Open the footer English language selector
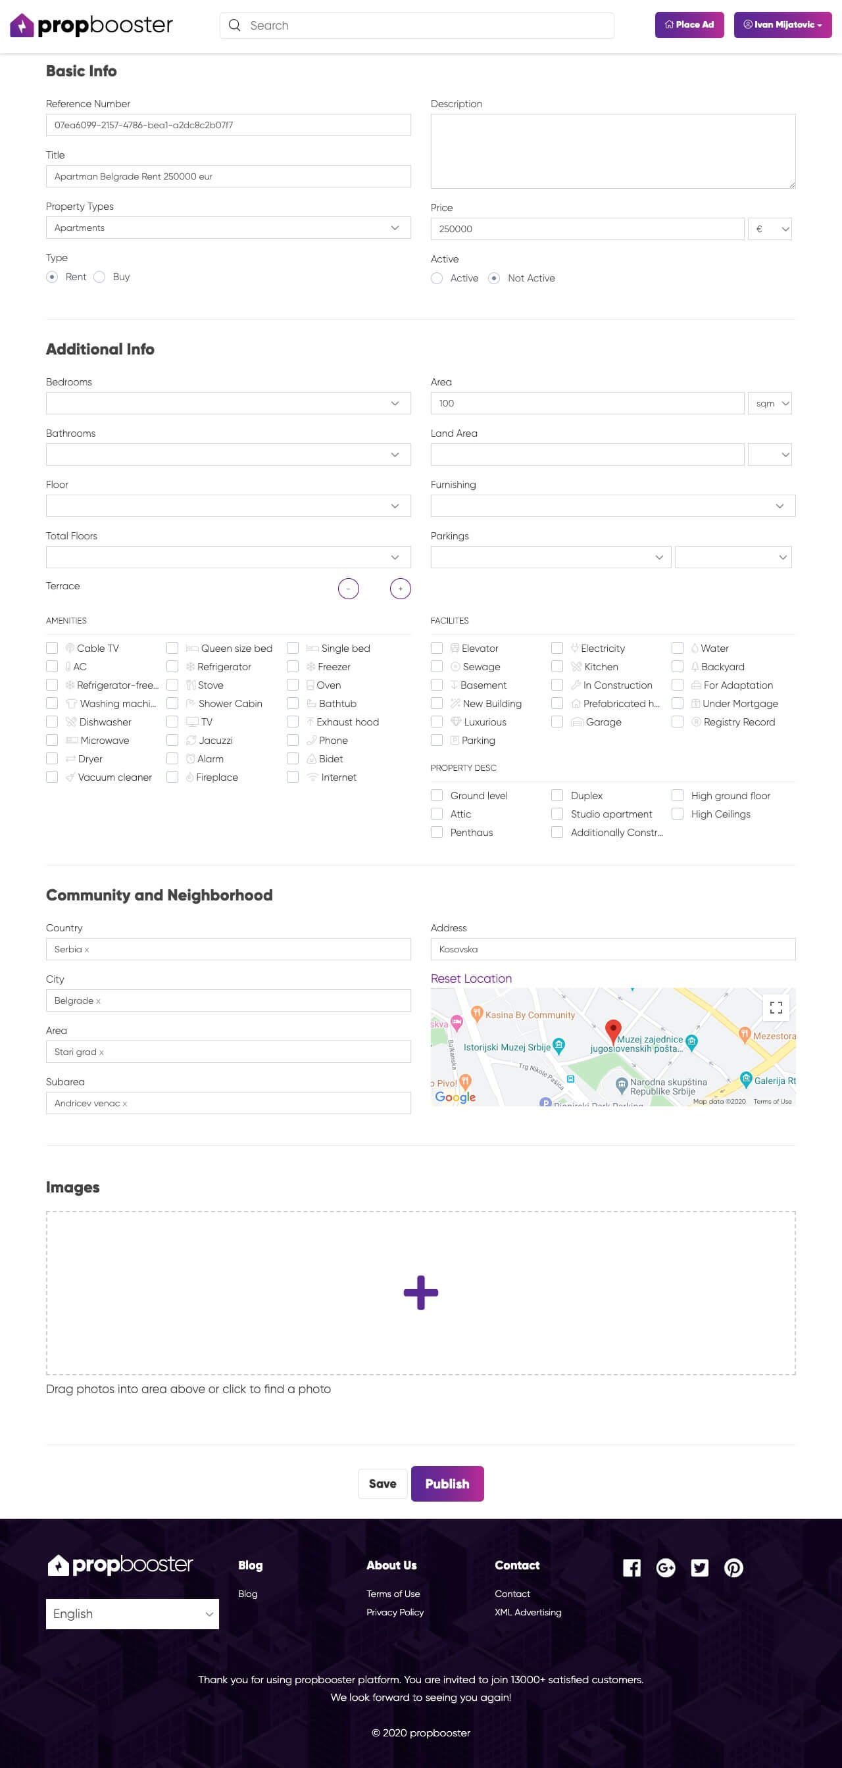The height and width of the screenshot is (1768, 842). [x=132, y=1613]
